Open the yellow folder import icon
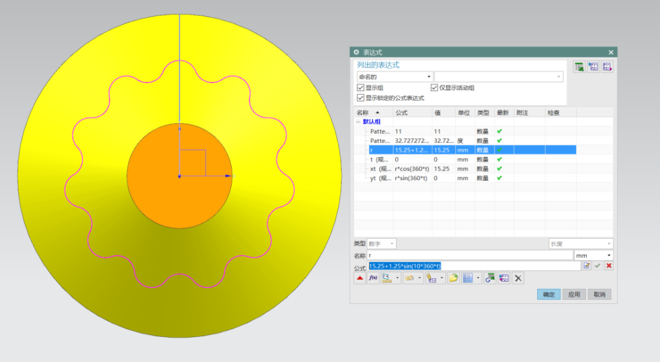The width and height of the screenshot is (660, 362). coord(453,278)
